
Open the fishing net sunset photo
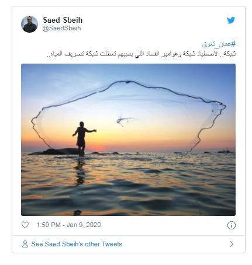(128, 140)
